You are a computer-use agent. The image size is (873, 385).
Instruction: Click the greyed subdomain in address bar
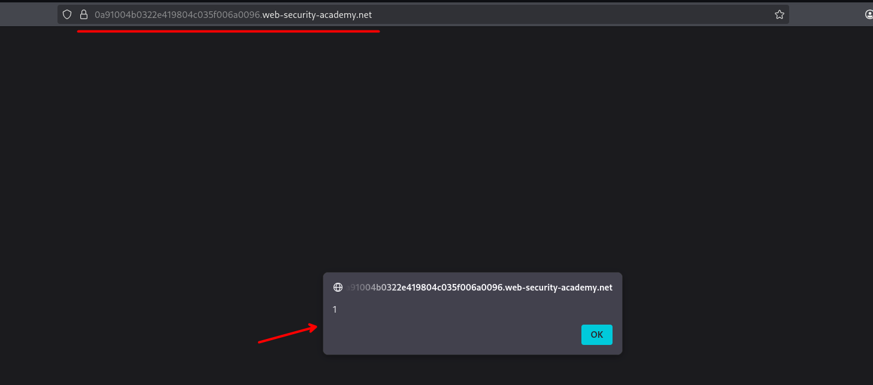pyautogui.click(x=178, y=15)
